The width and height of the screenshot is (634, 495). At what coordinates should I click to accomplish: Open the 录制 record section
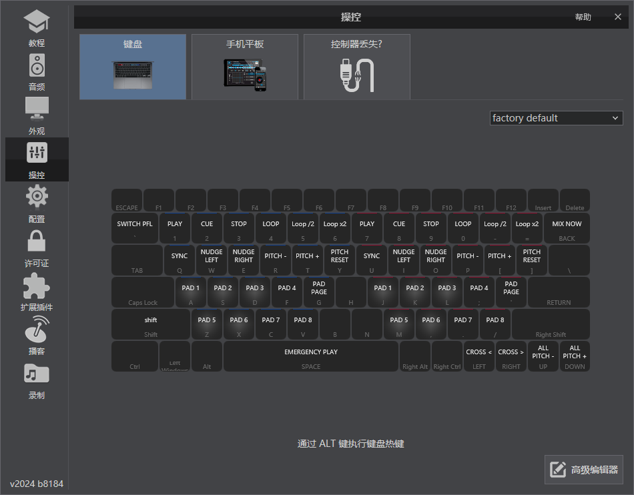point(37,380)
